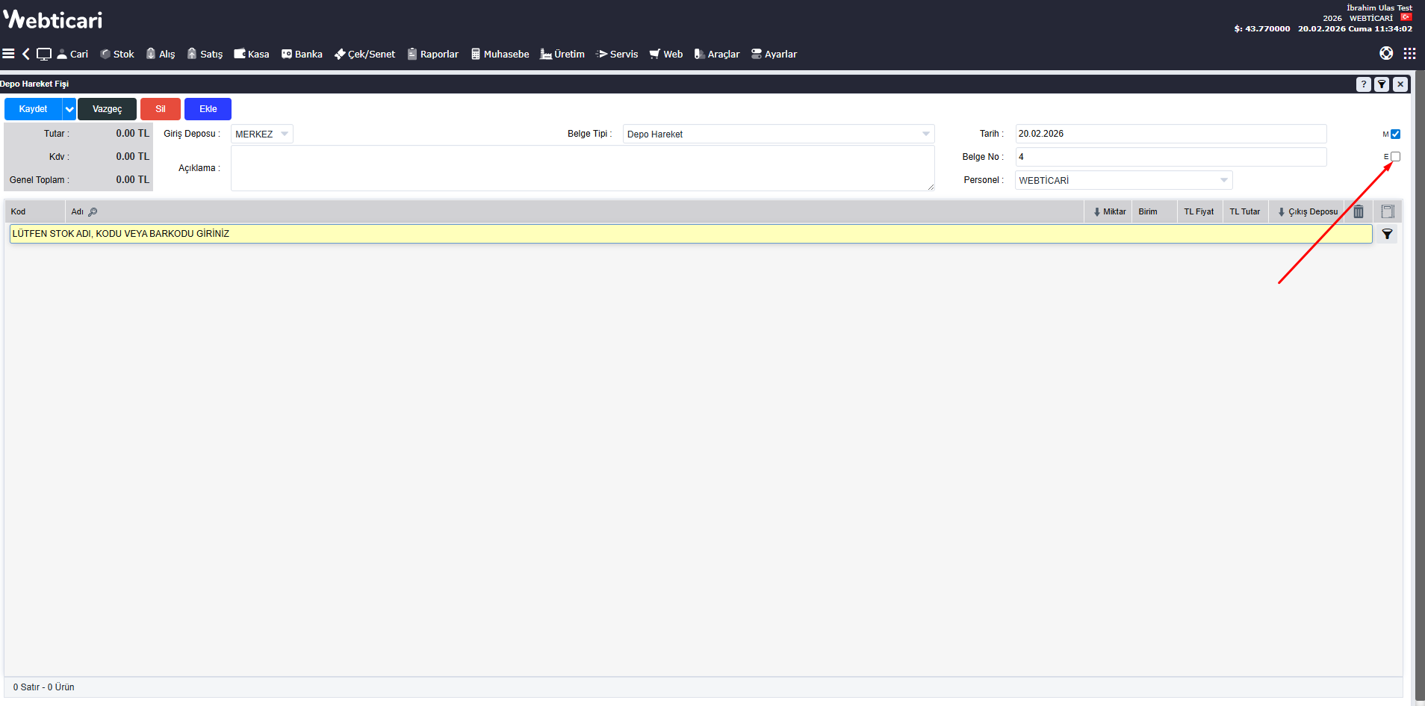Click the question mark help icon
The height and width of the screenshot is (706, 1425).
(1364, 84)
